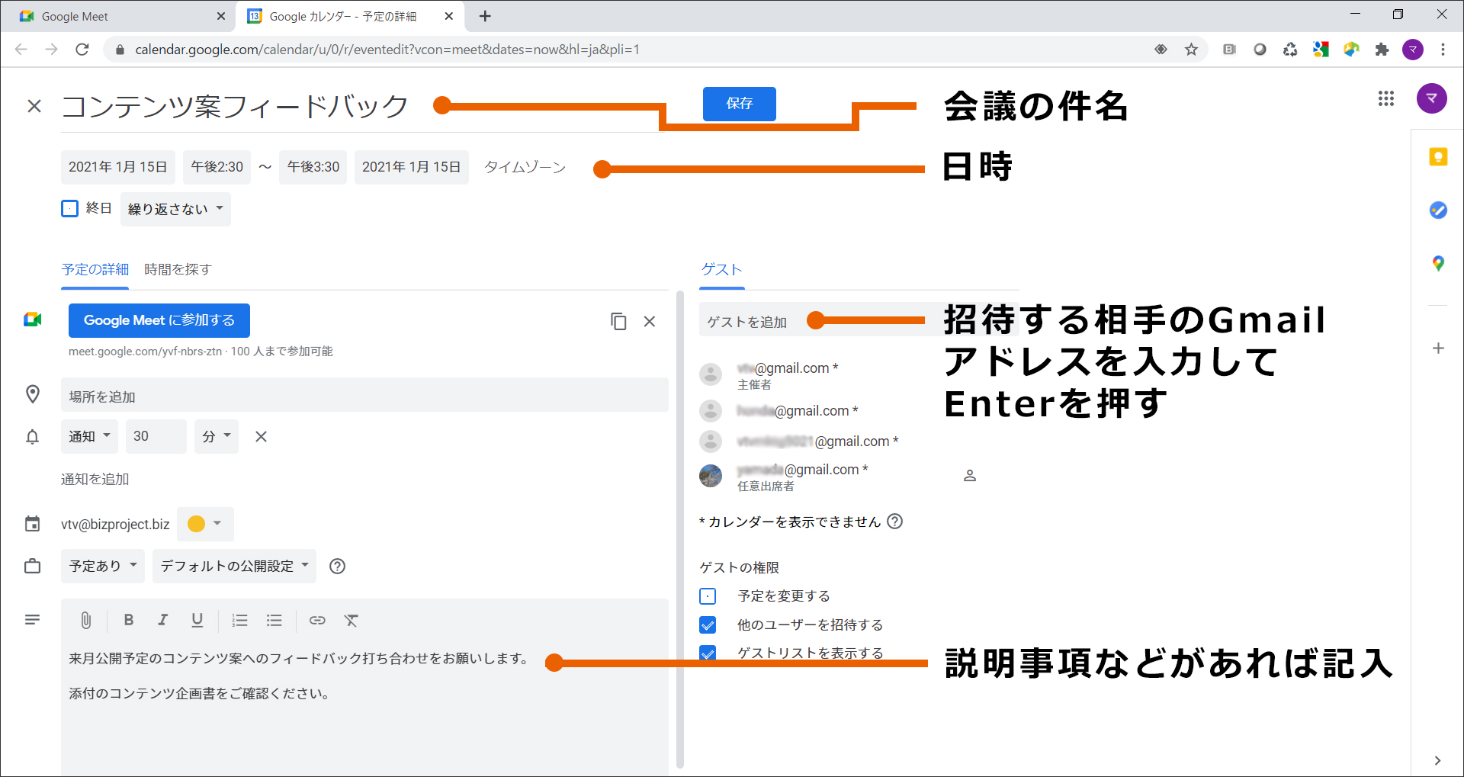Screen dimensions: 1464x777
Task: Remove the 30 minute notification
Action: tap(261, 436)
